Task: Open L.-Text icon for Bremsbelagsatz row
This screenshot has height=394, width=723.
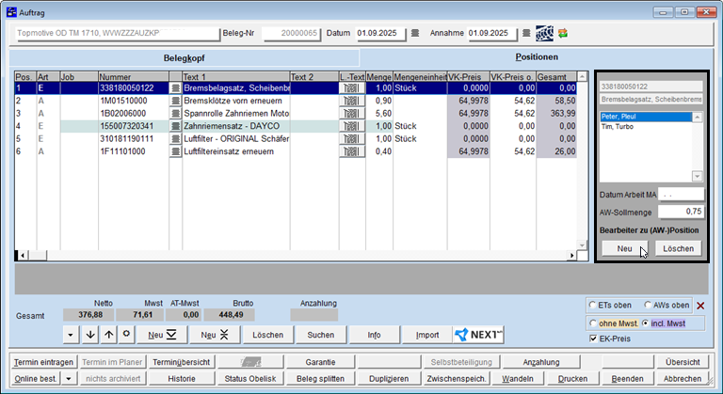Action: point(352,88)
